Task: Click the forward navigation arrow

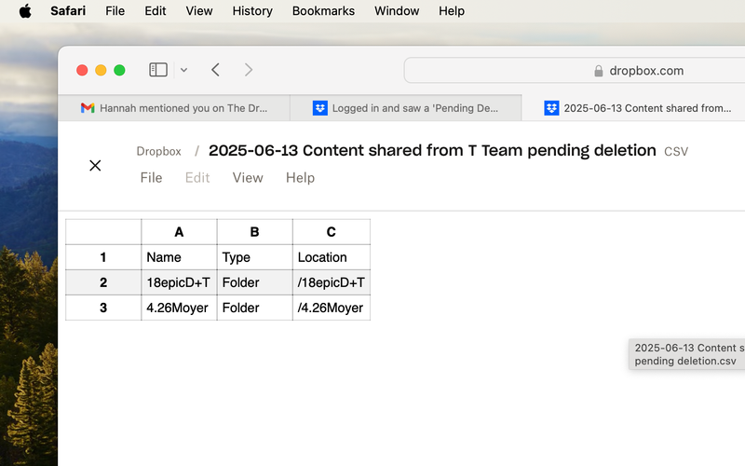Action: coord(249,70)
